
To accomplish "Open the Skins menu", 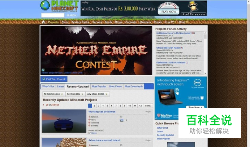I will pos(65,22).
